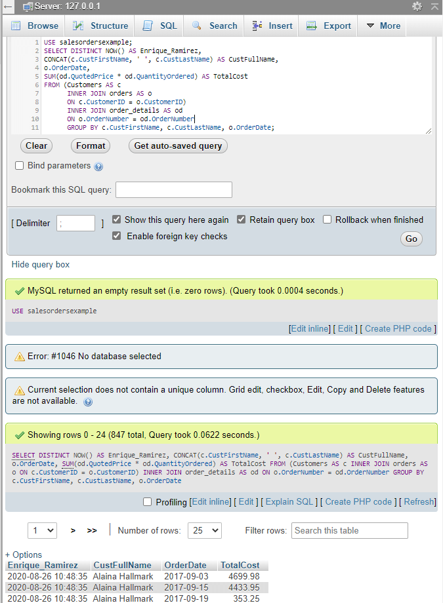Image resolution: width=443 pixels, height=603 pixels.
Task: Jump to last page with >> button
Action: (x=92, y=531)
